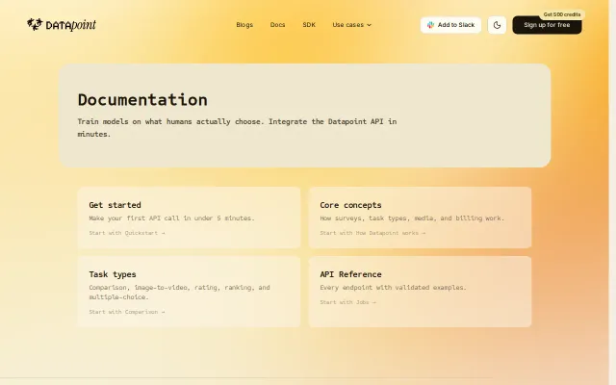Click text 'Train models on what humans actually choose'
Viewport: 616px width, 385px height.
pos(169,122)
